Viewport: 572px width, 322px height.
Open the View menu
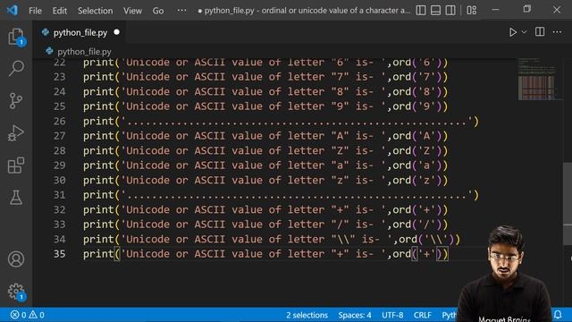pyautogui.click(x=132, y=11)
